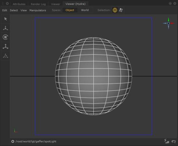Screen dimensions: 178x146
Task: Select the arrow selection tool
Action: coord(5,19)
